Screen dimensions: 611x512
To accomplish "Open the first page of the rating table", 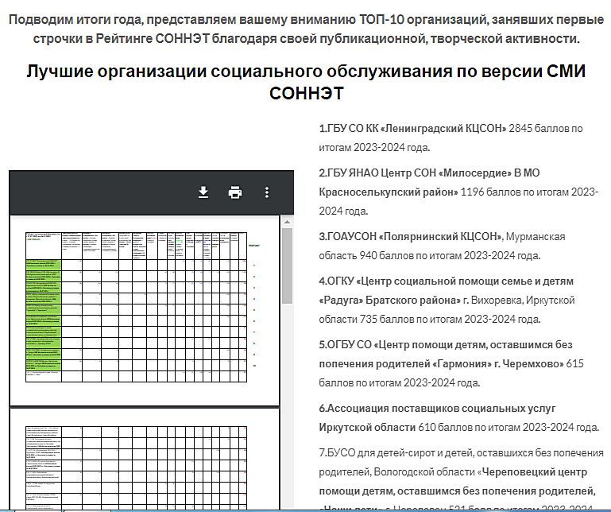I will tap(145, 310).
